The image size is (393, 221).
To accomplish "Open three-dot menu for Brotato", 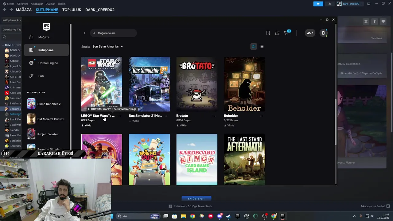I will [x=214, y=116].
